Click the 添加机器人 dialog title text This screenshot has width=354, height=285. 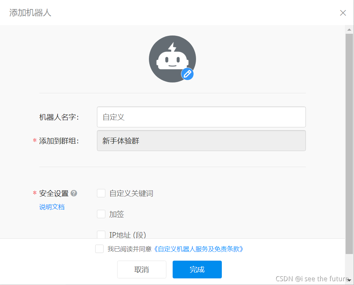(x=30, y=13)
